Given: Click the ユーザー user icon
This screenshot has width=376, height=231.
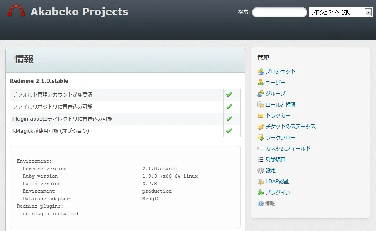Looking at the screenshot, I should point(260,82).
